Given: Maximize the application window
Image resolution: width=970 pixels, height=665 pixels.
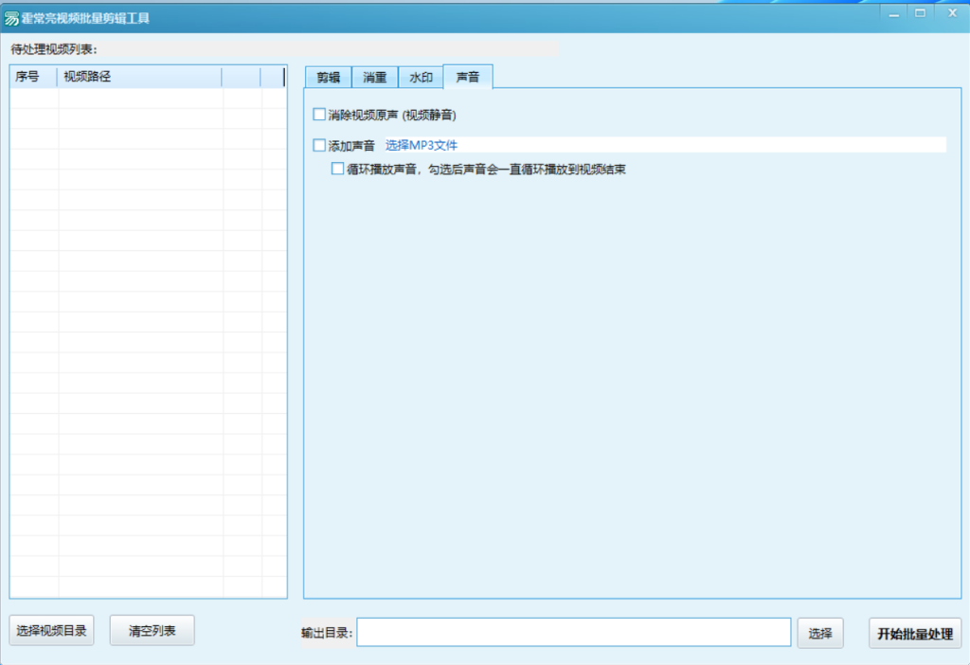Looking at the screenshot, I should point(920,12).
